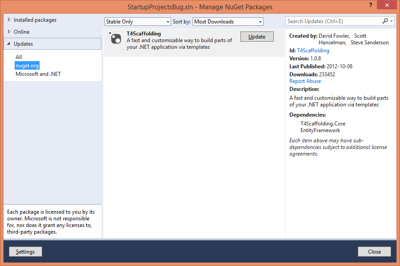This screenshot has width=400, height=266.
Task: Select the All updates source
Action: [19, 57]
